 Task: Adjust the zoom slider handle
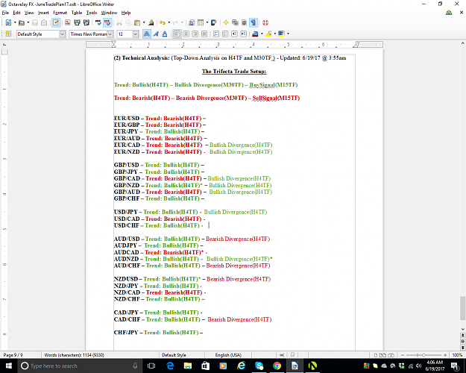pos(424,355)
